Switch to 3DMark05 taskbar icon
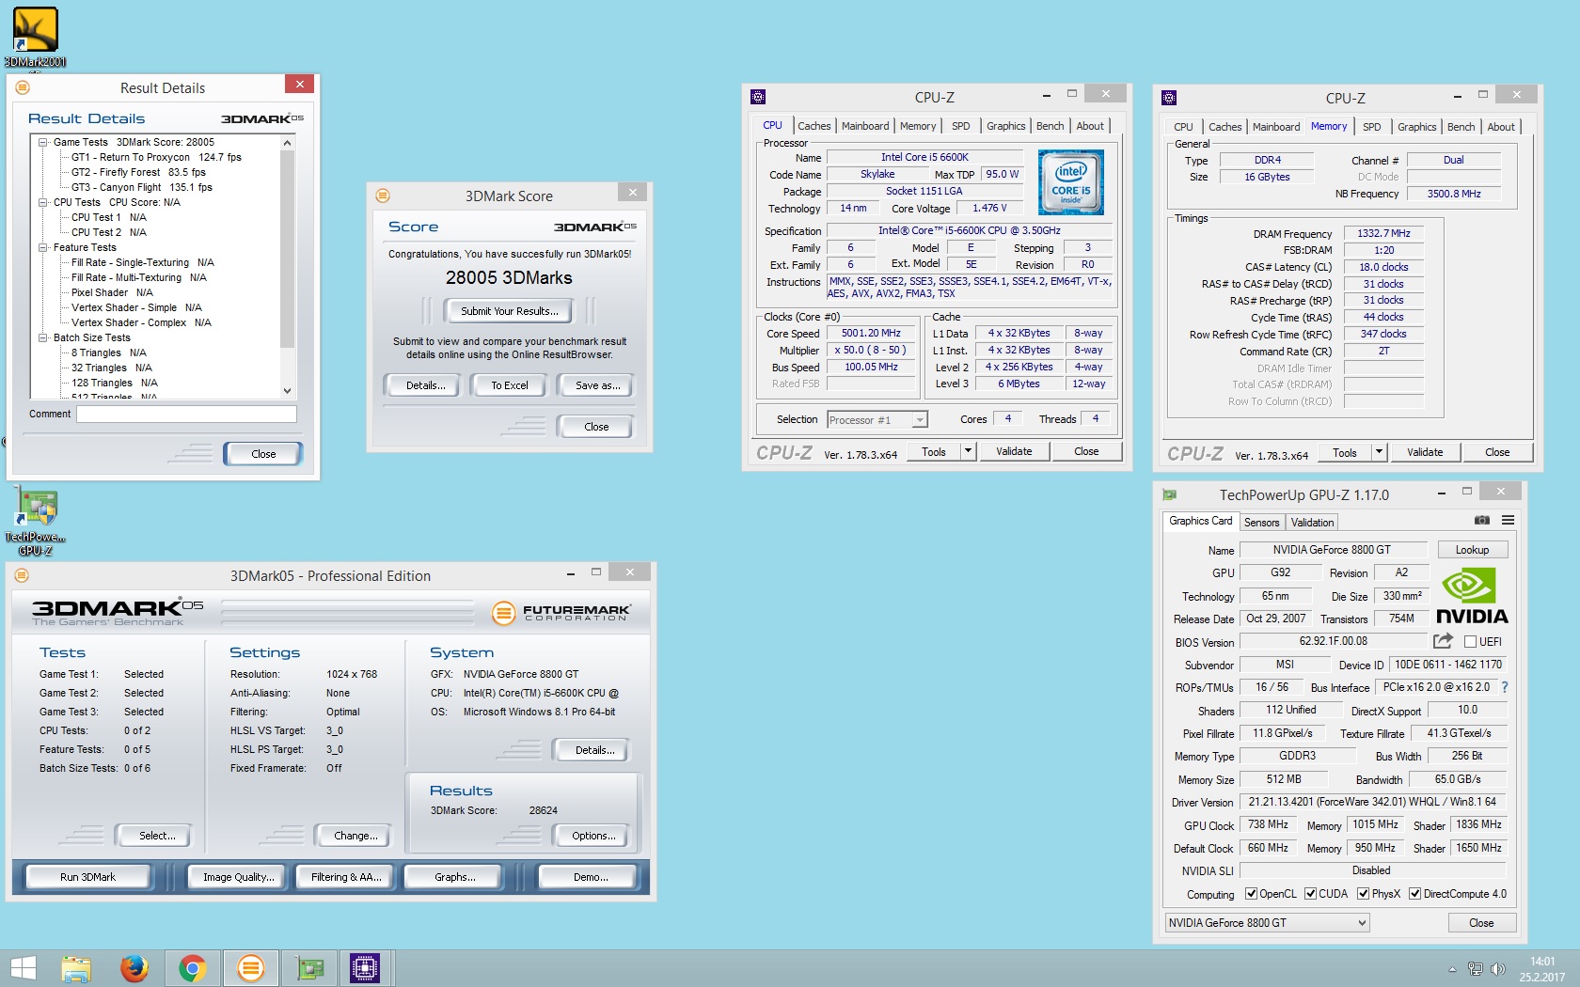The height and width of the screenshot is (987, 1580). [x=251, y=968]
